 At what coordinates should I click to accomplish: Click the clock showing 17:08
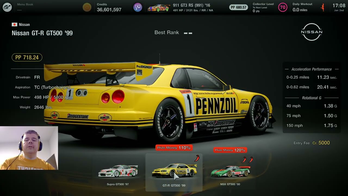coord(339,5)
